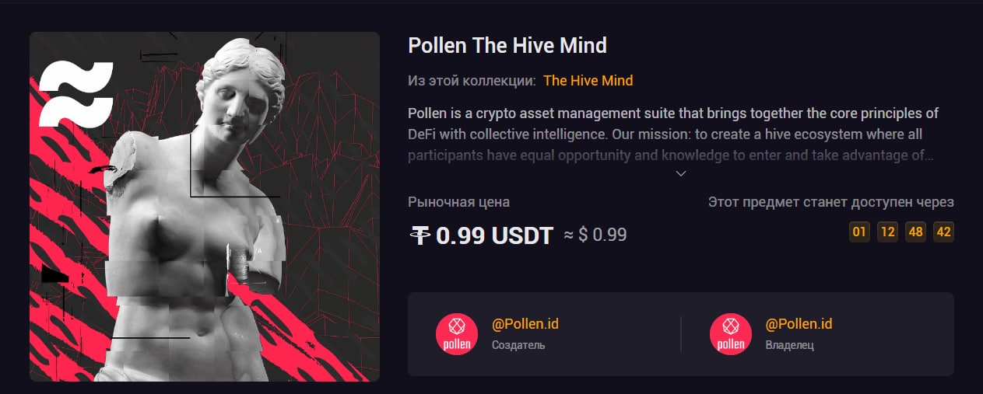Click the countdown seconds box showing 42
983x394 pixels.
click(x=943, y=232)
